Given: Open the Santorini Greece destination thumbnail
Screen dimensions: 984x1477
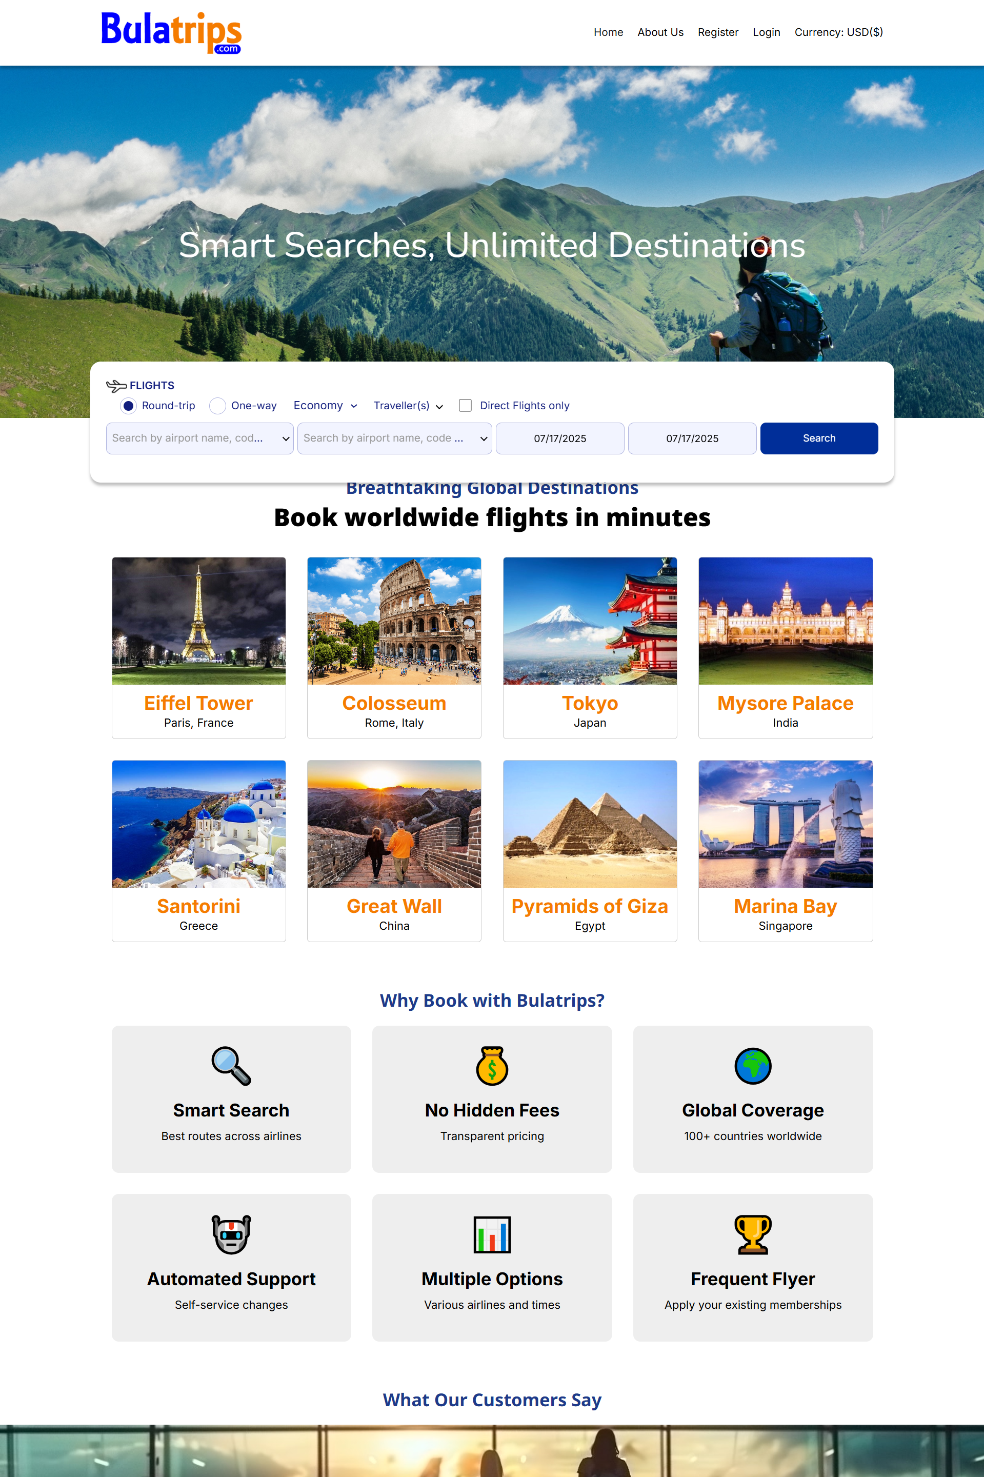Looking at the screenshot, I should (198, 824).
